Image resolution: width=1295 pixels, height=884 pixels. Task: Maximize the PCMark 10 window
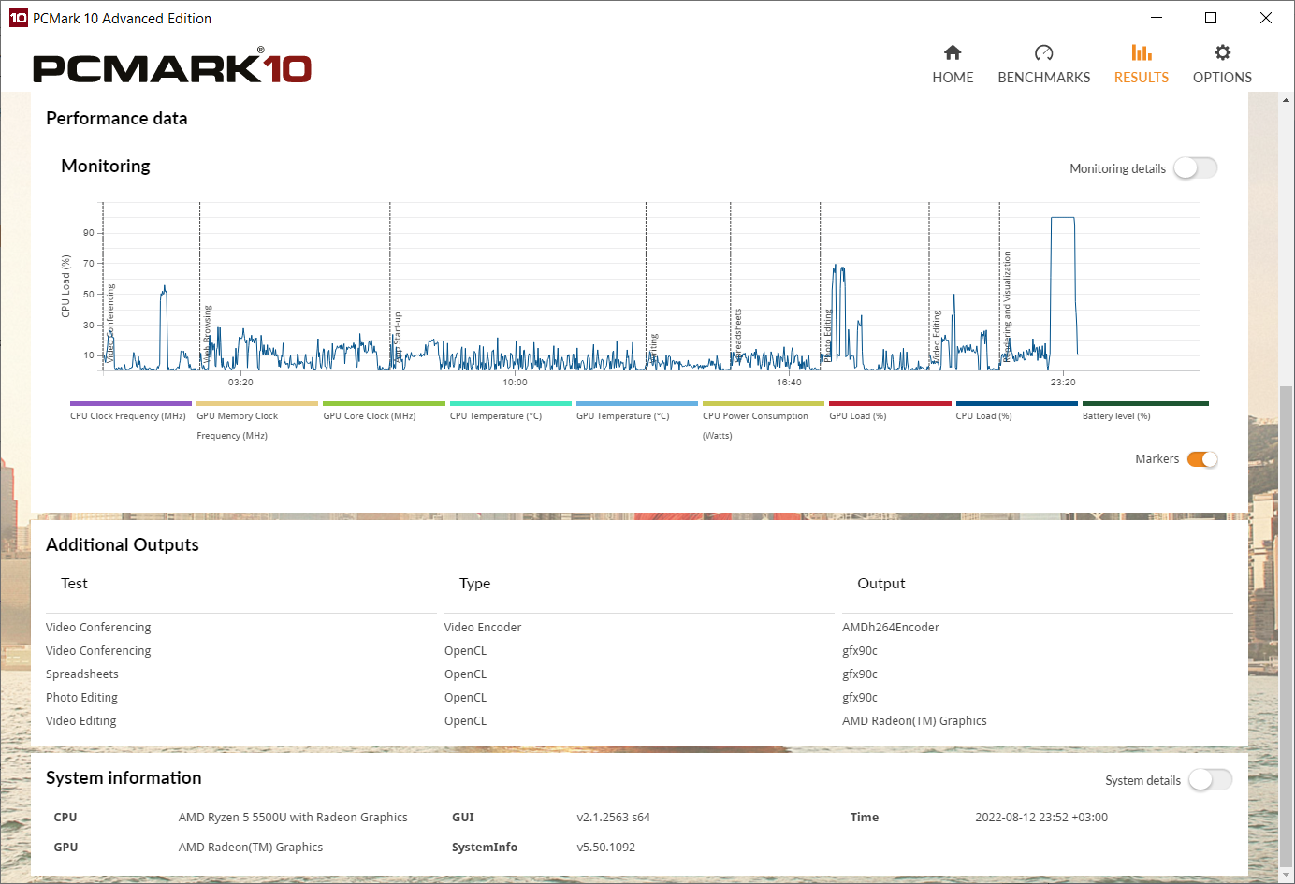point(1211,18)
